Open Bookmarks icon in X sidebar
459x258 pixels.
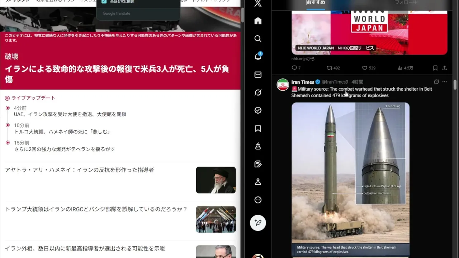pos(258,128)
